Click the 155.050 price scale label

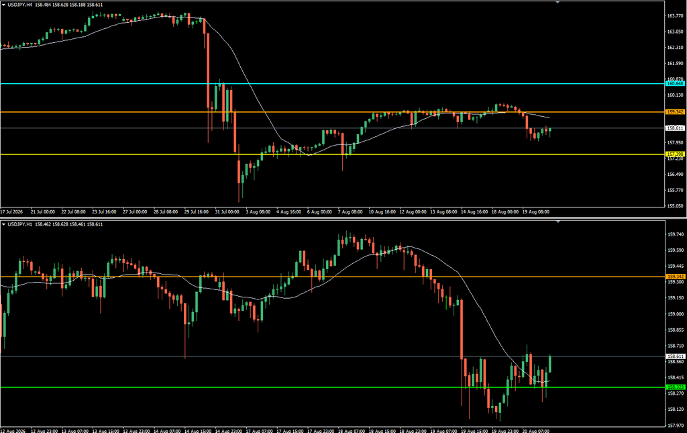(675, 205)
